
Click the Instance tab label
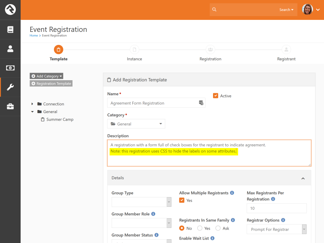[x=135, y=59]
